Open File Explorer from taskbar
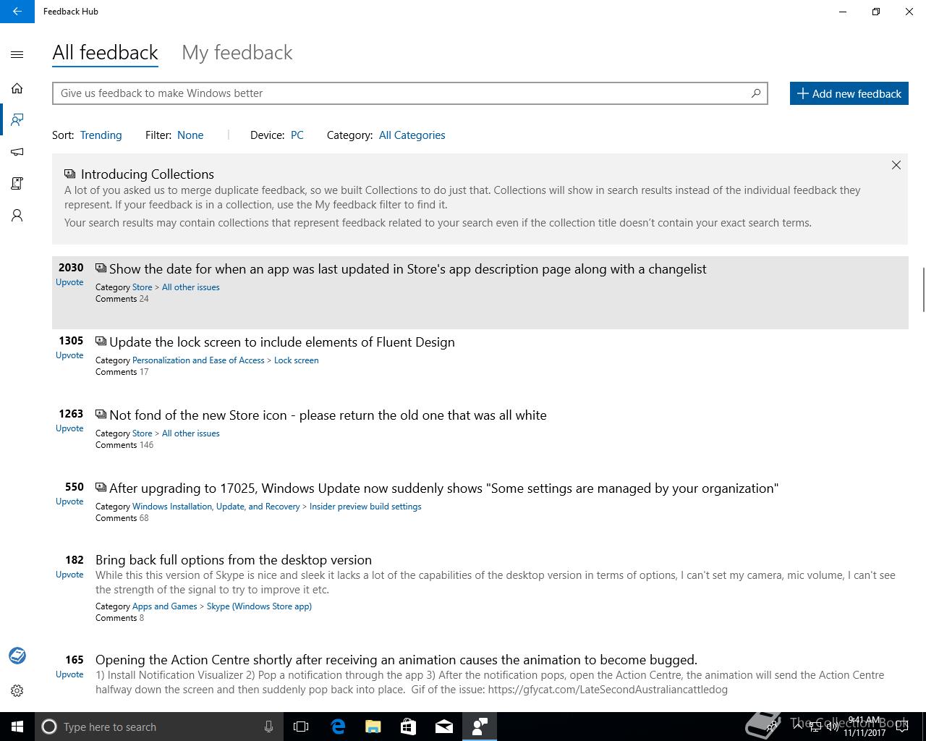Image resolution: width=926 pixels, height=741 pixels. [373, 727]
